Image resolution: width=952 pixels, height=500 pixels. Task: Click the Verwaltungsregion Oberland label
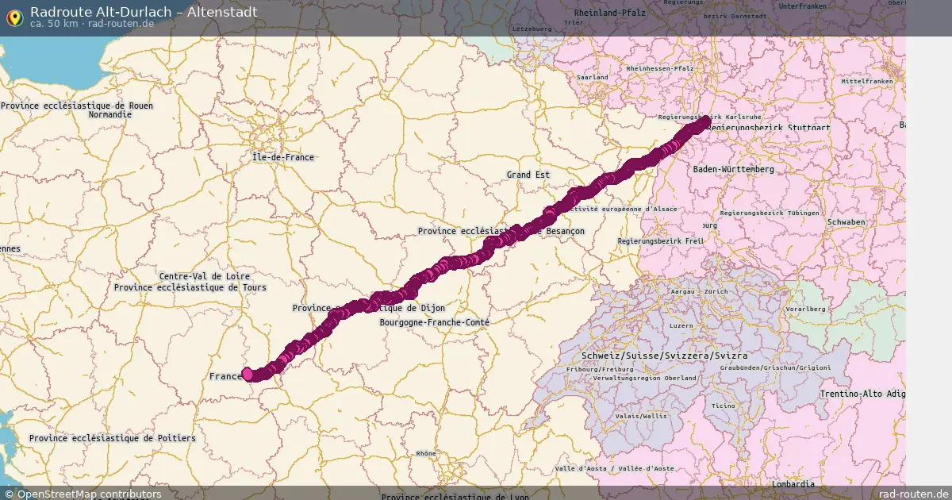coord(643,379)
